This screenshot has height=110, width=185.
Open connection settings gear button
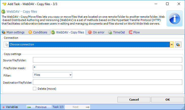click(178, 45)
